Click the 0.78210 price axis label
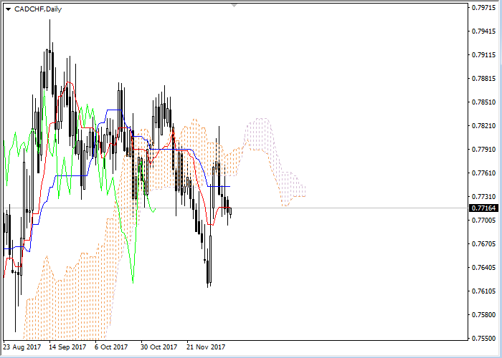502x358 pixels. pos(484,125)
